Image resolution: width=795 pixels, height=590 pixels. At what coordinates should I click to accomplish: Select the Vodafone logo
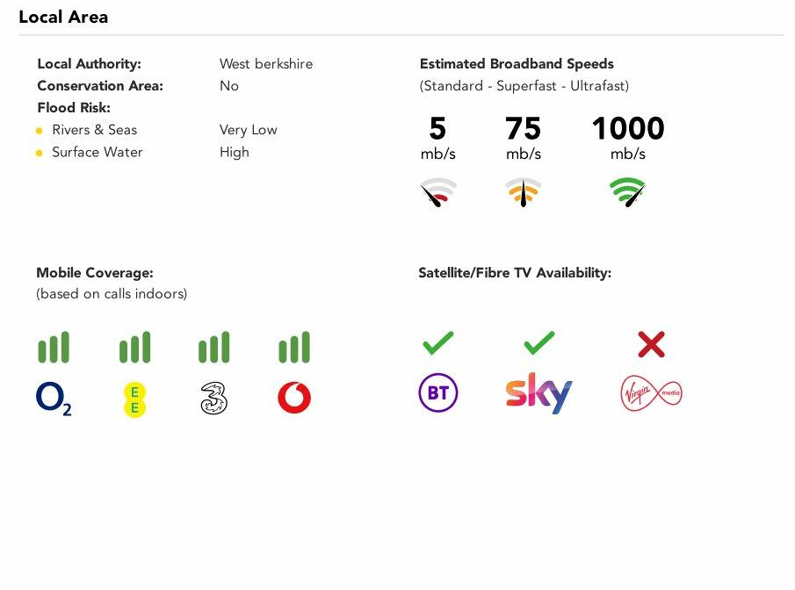click(x=294, y=399)
